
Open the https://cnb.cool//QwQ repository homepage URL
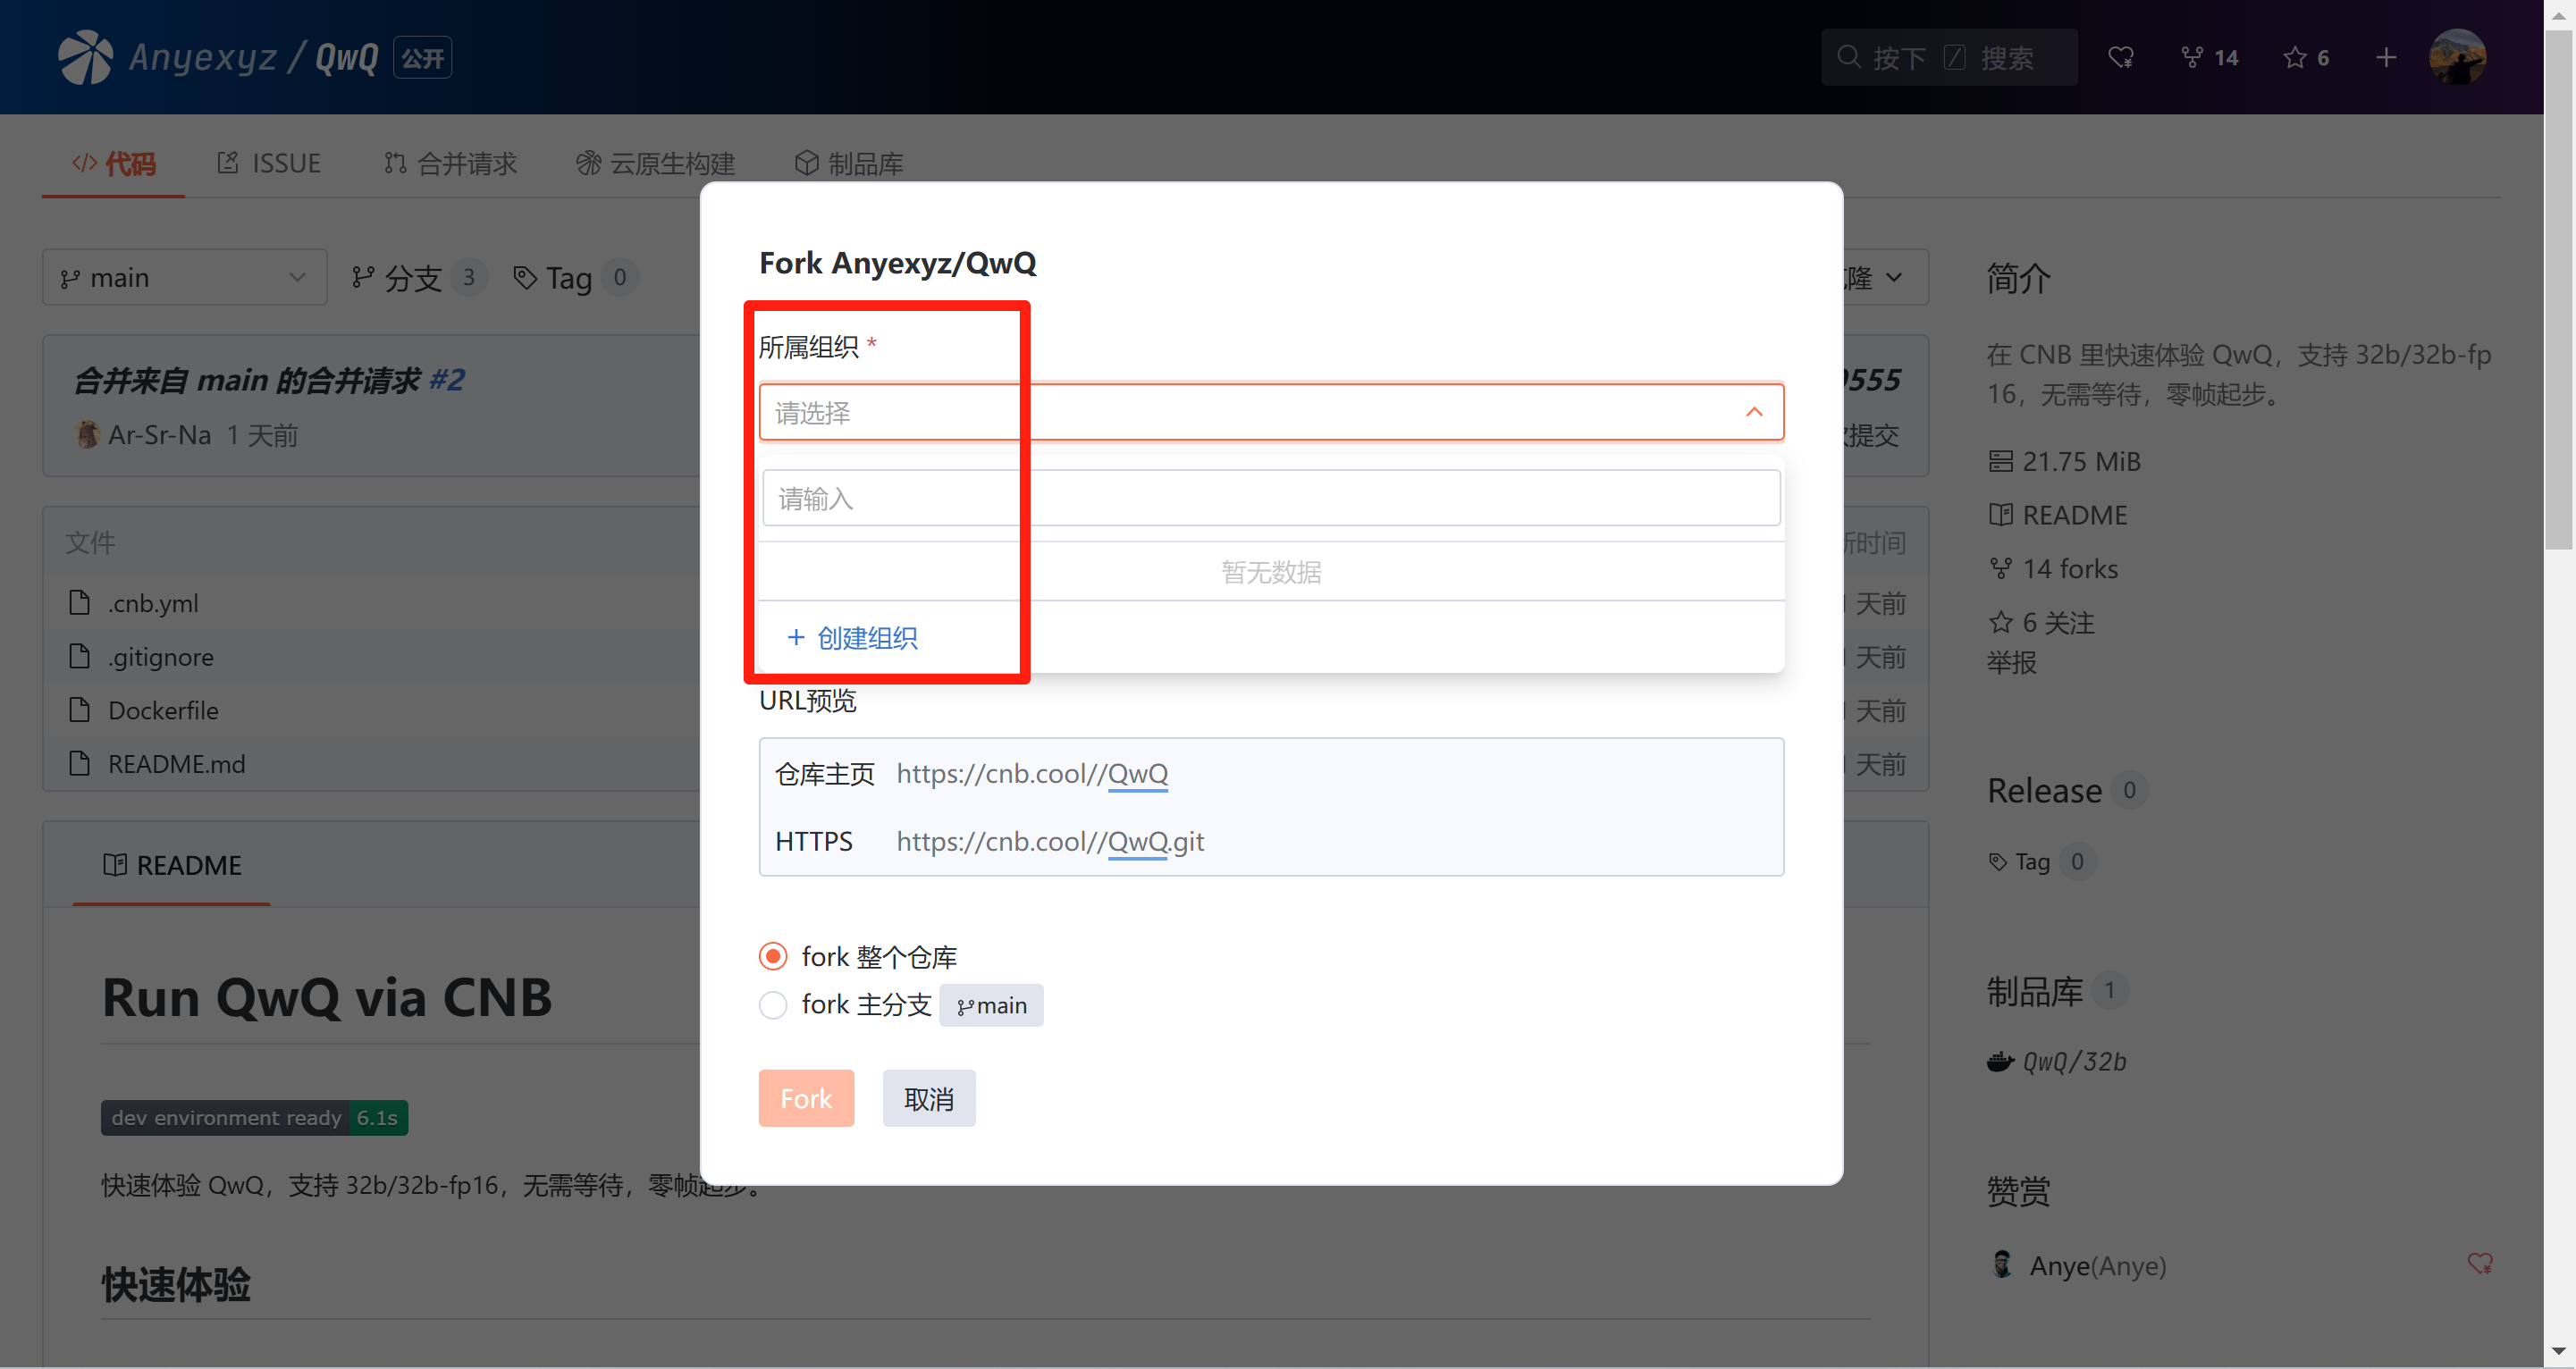point(1032,773)
